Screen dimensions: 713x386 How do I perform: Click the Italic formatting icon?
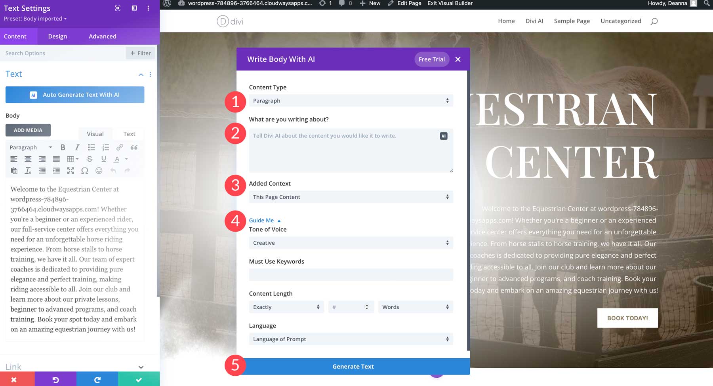click(x=77, y=147)
